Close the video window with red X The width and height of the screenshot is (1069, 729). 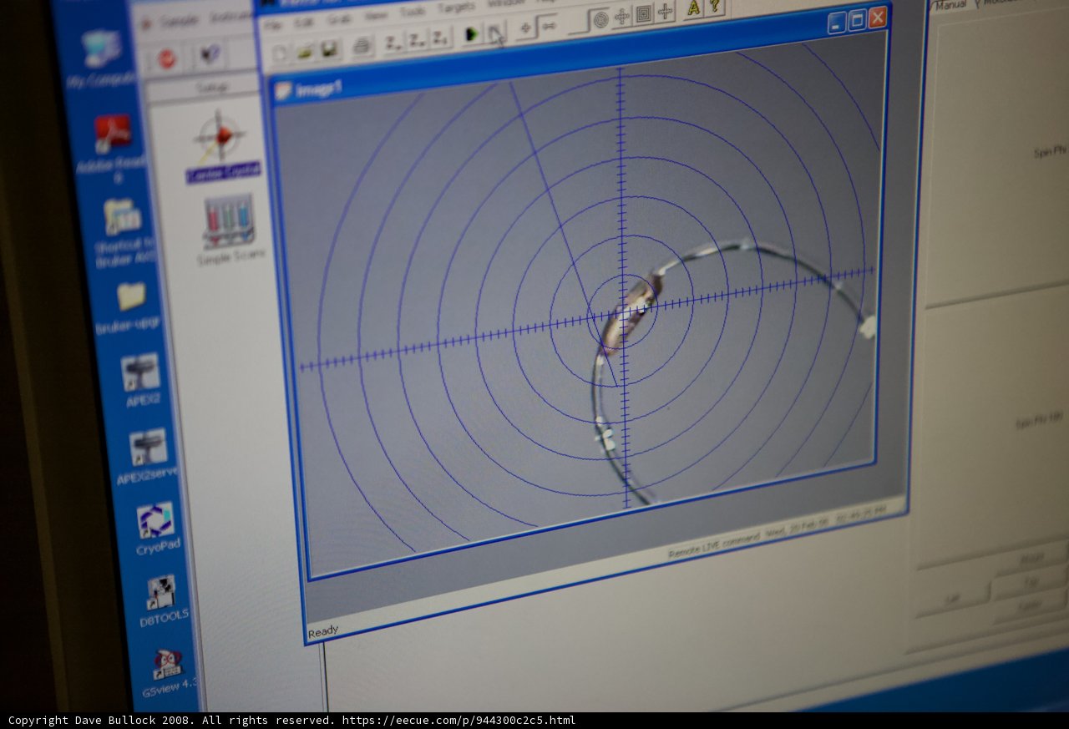(878, 17)
